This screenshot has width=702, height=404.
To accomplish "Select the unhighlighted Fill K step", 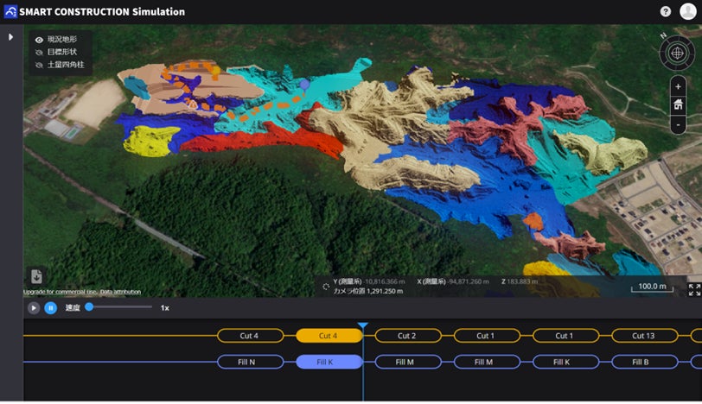I will (x=566, y=362).
